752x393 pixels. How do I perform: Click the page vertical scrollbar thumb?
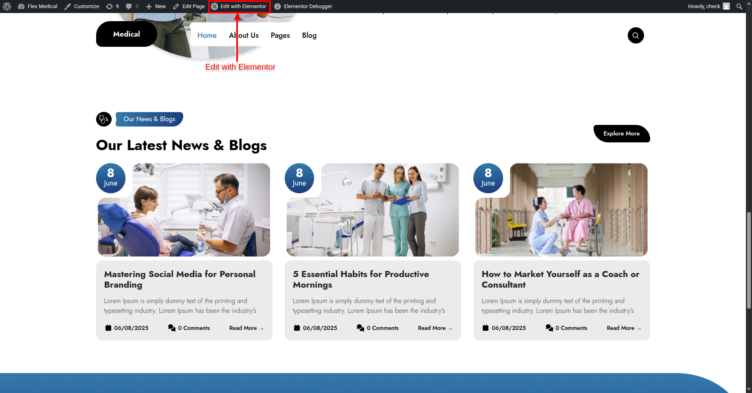pyautogui.click(x=749, y=260)
